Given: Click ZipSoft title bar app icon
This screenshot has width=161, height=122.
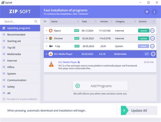Looking at the screenshot, I should 3,2.
